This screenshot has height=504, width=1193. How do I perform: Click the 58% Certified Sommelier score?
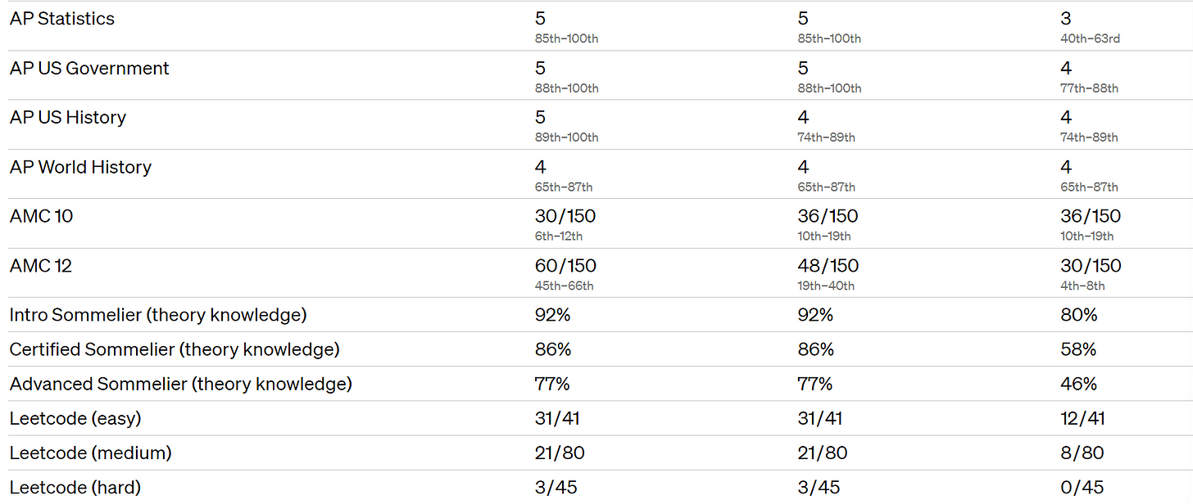click(1077, 349)
